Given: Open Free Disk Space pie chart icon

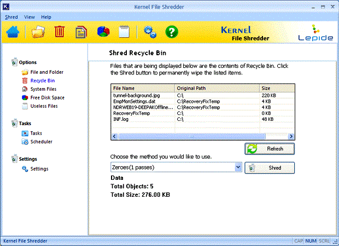Looking at the screenshot, I should click(103, 32).
